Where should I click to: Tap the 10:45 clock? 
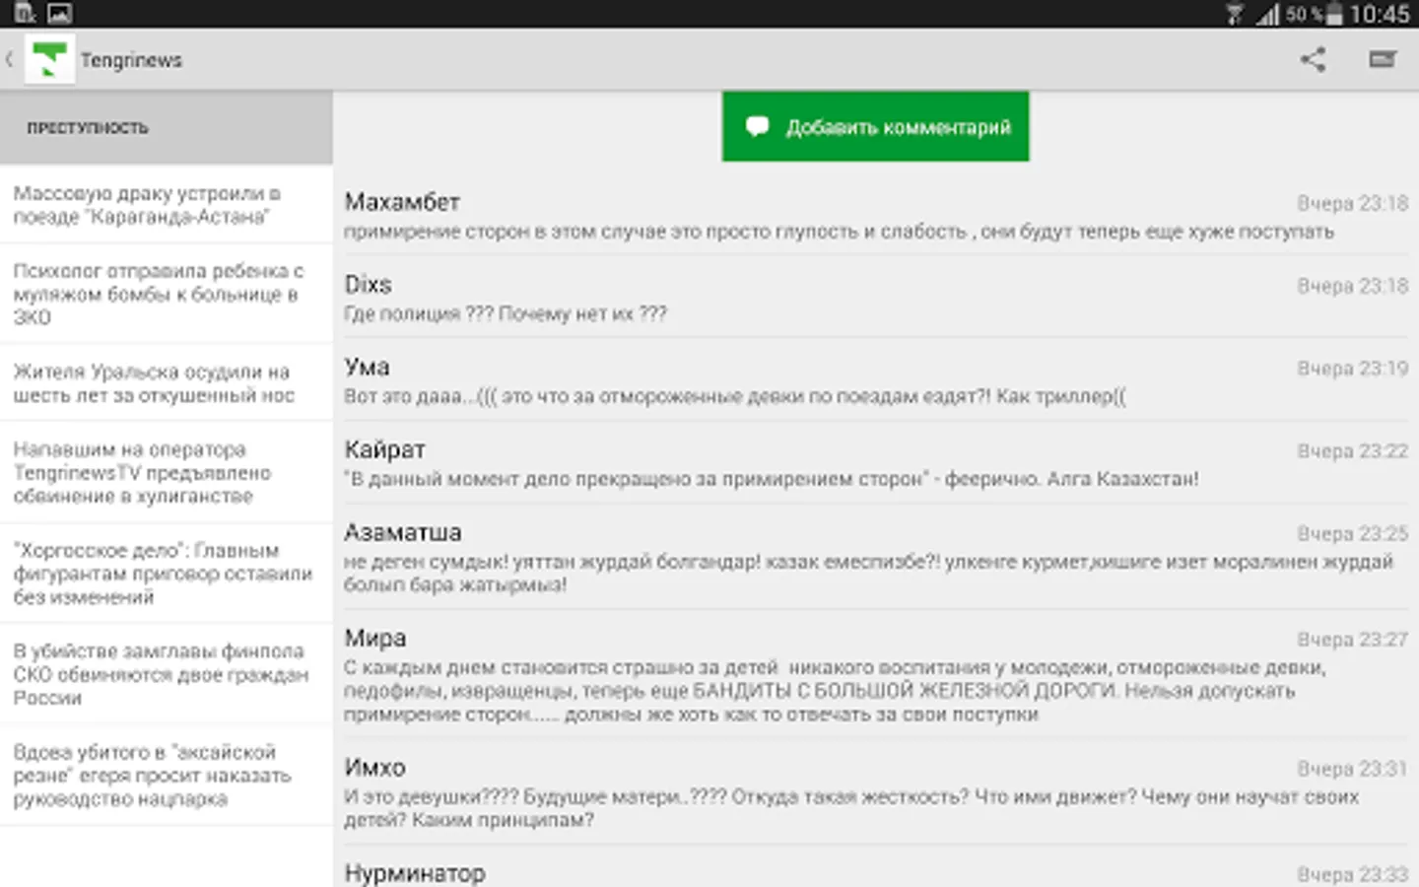pyautogui.click(x=1380, y=14)
